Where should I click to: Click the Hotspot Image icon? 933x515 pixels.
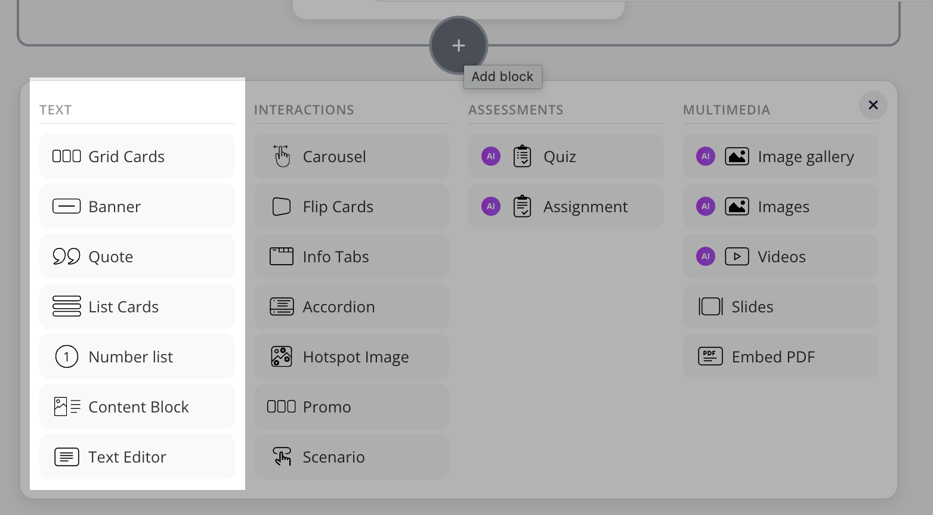pyautogui.click(x=282, y=356)
